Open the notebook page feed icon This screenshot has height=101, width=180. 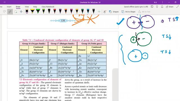click(x=152, y=7)
